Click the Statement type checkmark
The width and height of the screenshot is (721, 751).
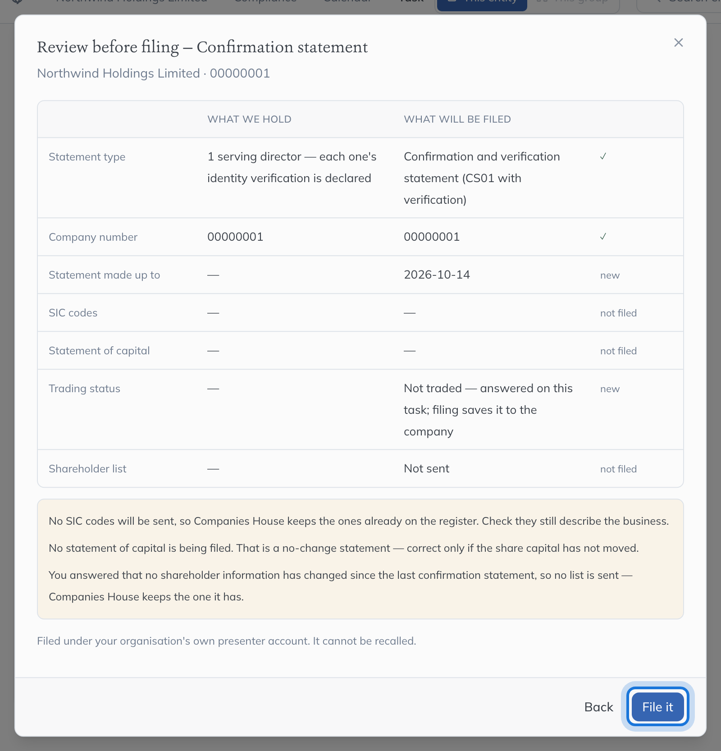[x=603, y=156]
